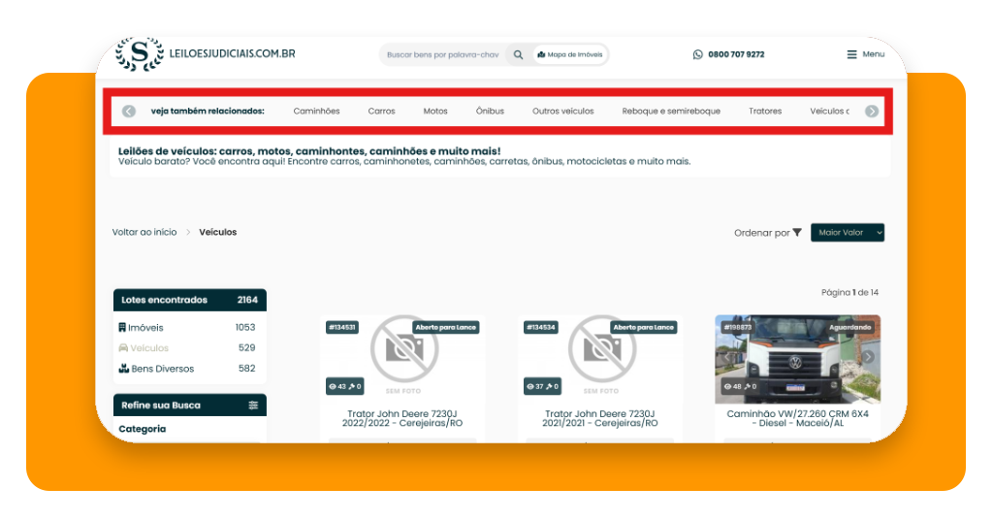Open Caminhão VW/27.260 CRM 6X4 title
993x520 pixels.
pos(797,418)
